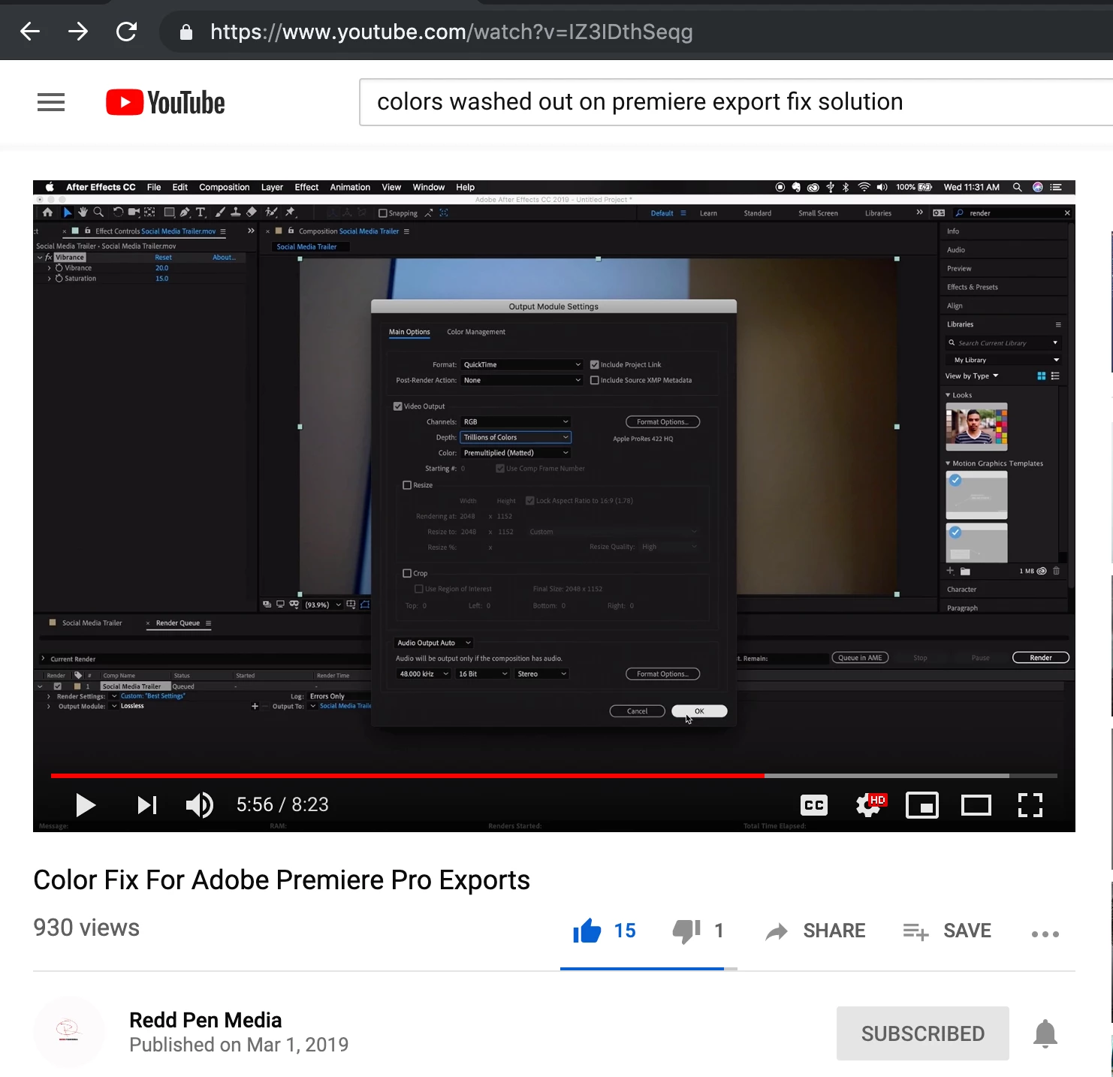Toggle the Snapping checkbox
Image resolution: width=1113 pixels, height=1077 pixels.
pyautogui.click(x=383, y=213)
